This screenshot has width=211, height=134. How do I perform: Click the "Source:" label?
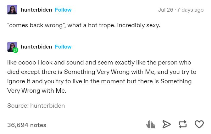[x=18, y=106]
